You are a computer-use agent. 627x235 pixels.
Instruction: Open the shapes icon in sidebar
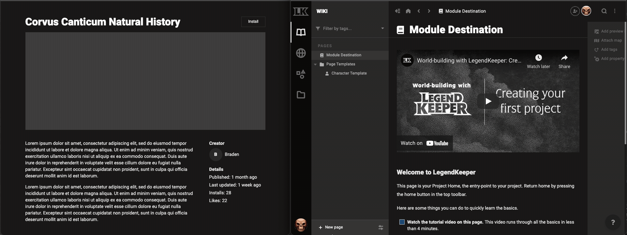301,74
